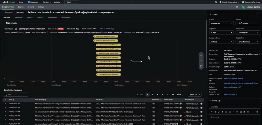Switch to the Automation tab
Screen dimensions: 262x125
click(52, 17)
